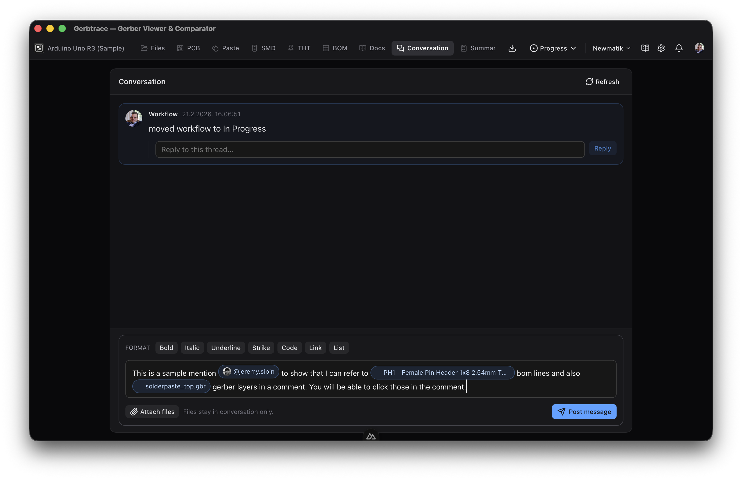
Task: Show notifications with bell icon
Action: tap(679, 48)
